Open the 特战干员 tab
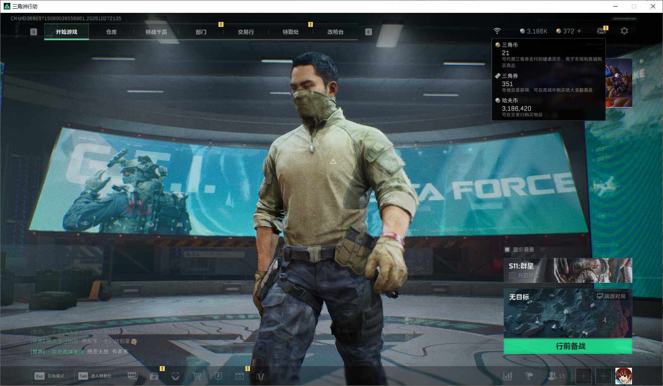The width and height of the screenshot is (663, 386). click(x=156, y=32)
